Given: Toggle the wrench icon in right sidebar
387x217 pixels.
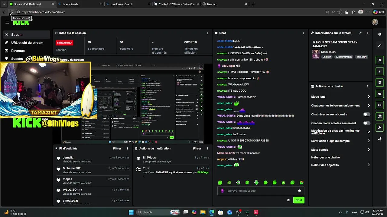Looking at the screenshot, I should 380,128.
